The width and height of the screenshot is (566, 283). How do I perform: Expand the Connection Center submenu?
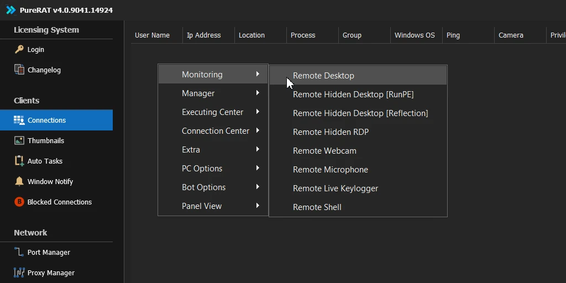tap(213, 130)
